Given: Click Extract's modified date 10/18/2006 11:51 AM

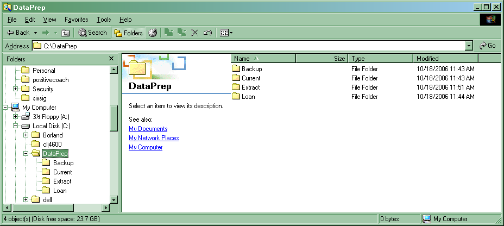Looking at the screenshot, I should tap(445, 87).
